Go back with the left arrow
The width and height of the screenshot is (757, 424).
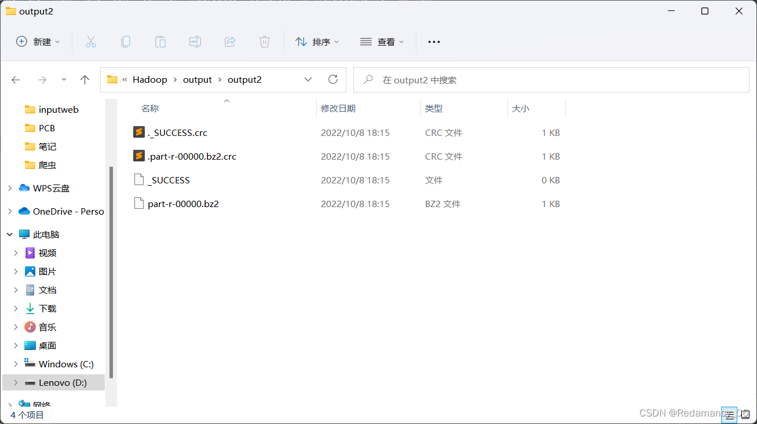(16, 80)
